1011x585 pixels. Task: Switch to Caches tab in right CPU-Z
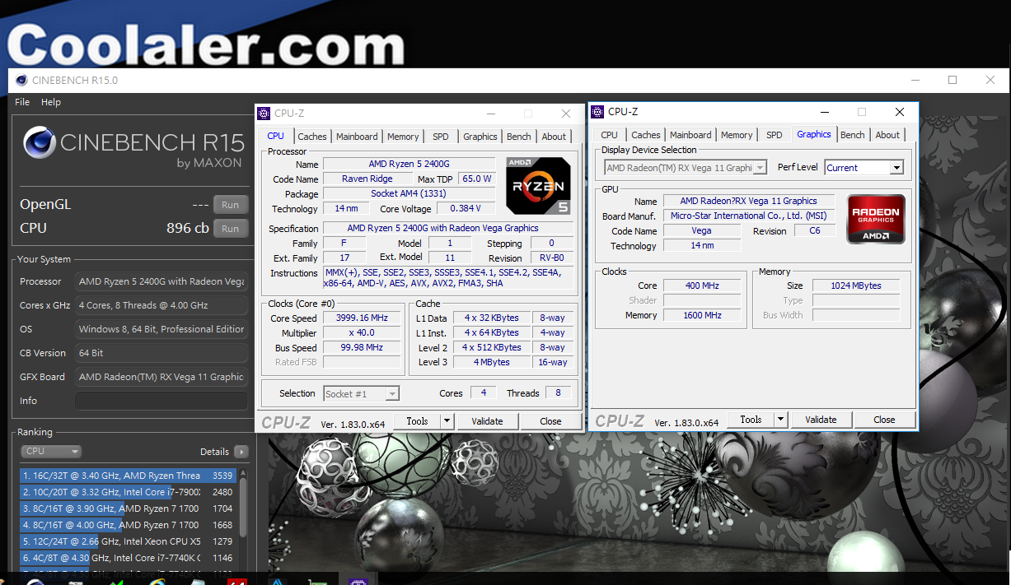[x=646, y=135]
